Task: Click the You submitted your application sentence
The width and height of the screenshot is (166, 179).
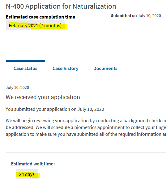Action: click(55, 109)
